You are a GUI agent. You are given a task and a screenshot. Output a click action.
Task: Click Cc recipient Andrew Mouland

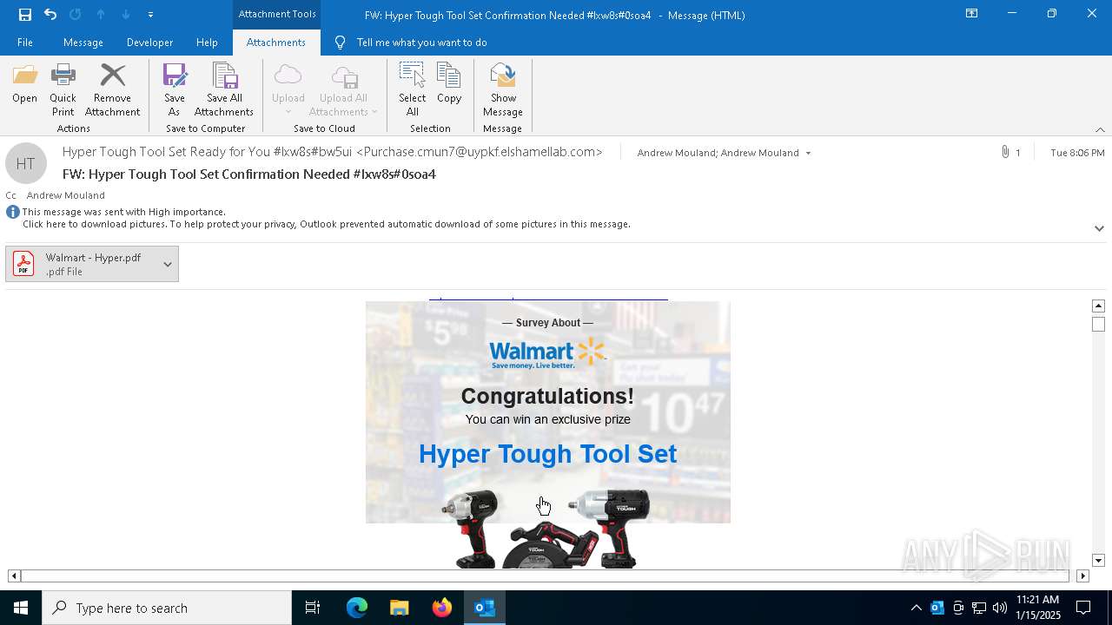point(66,195)
